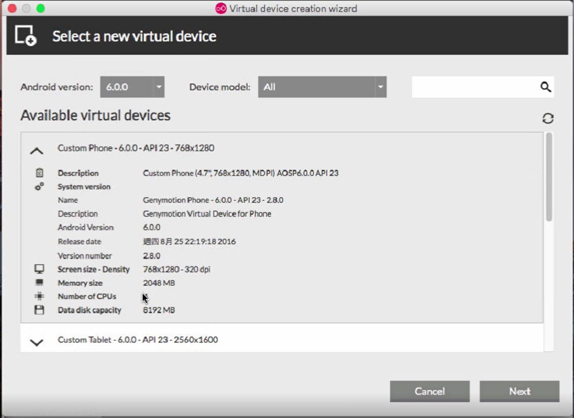Cancel the virtual device wizard

430,391
